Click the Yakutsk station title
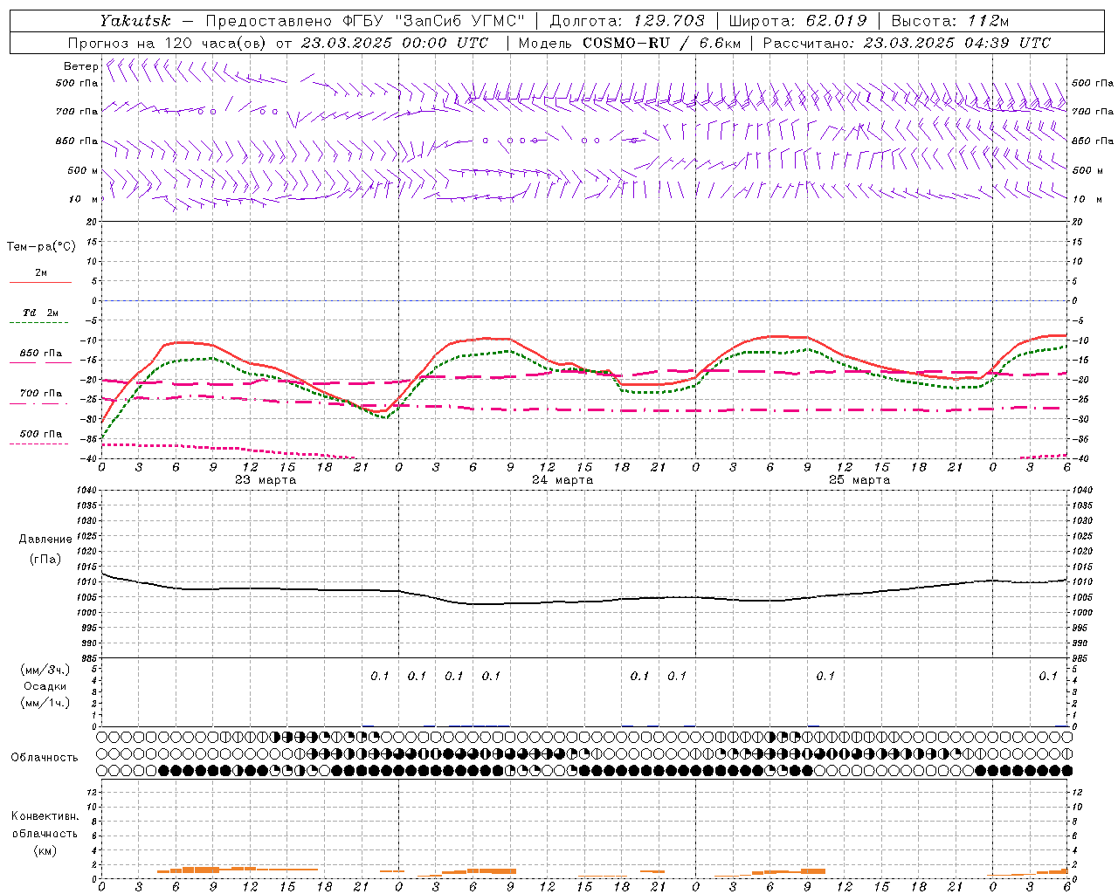Screen dimensions: 1118x894 point(135,21)
